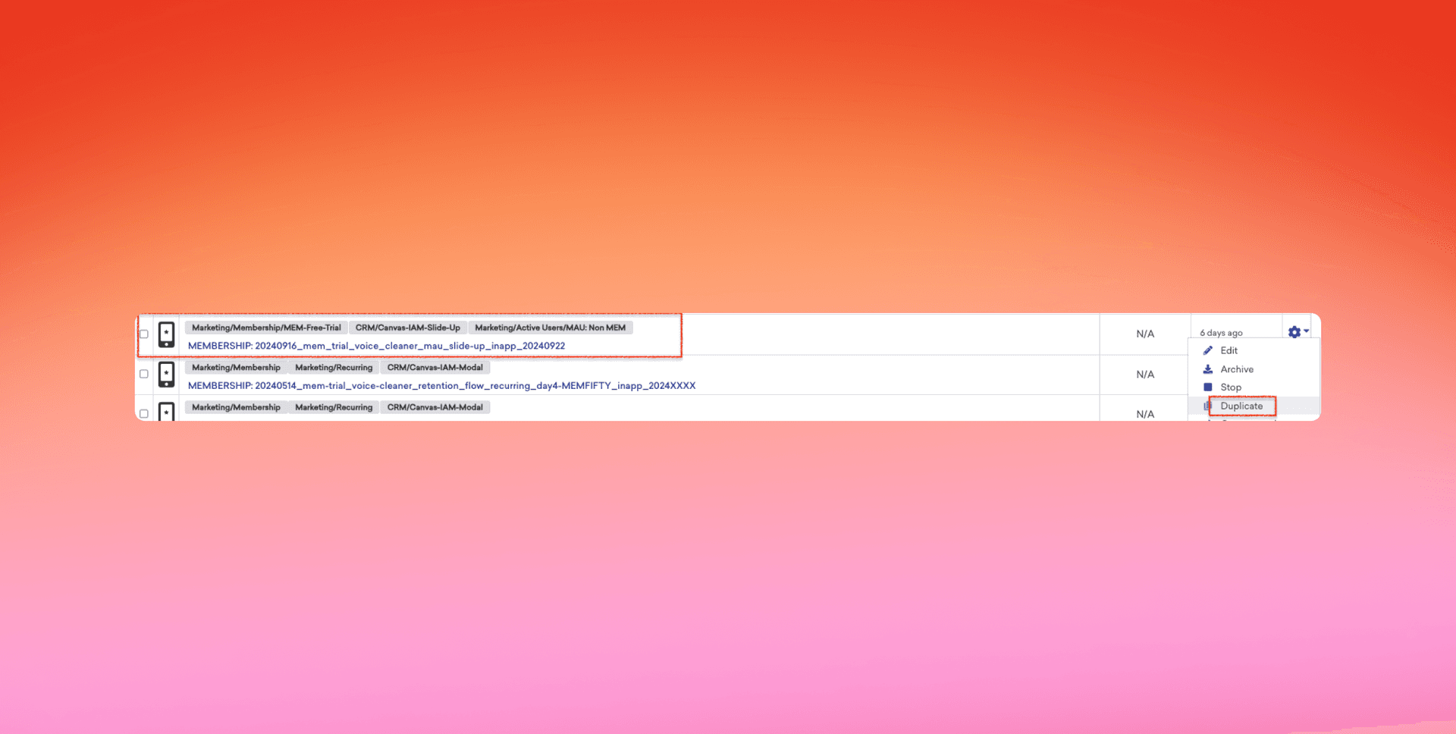Screen dimensions: 1456x734
Task: Choose Stop from the context menu
Action: click(1230, 387)
